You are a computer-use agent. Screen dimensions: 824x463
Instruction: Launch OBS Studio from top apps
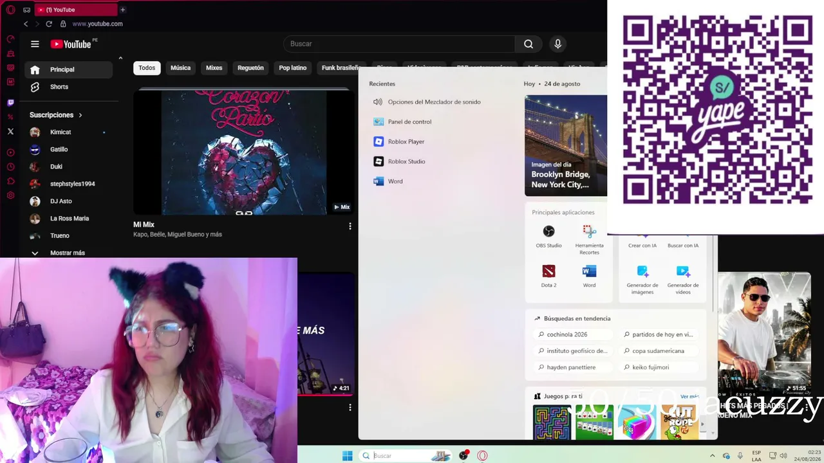coord(548,236)
